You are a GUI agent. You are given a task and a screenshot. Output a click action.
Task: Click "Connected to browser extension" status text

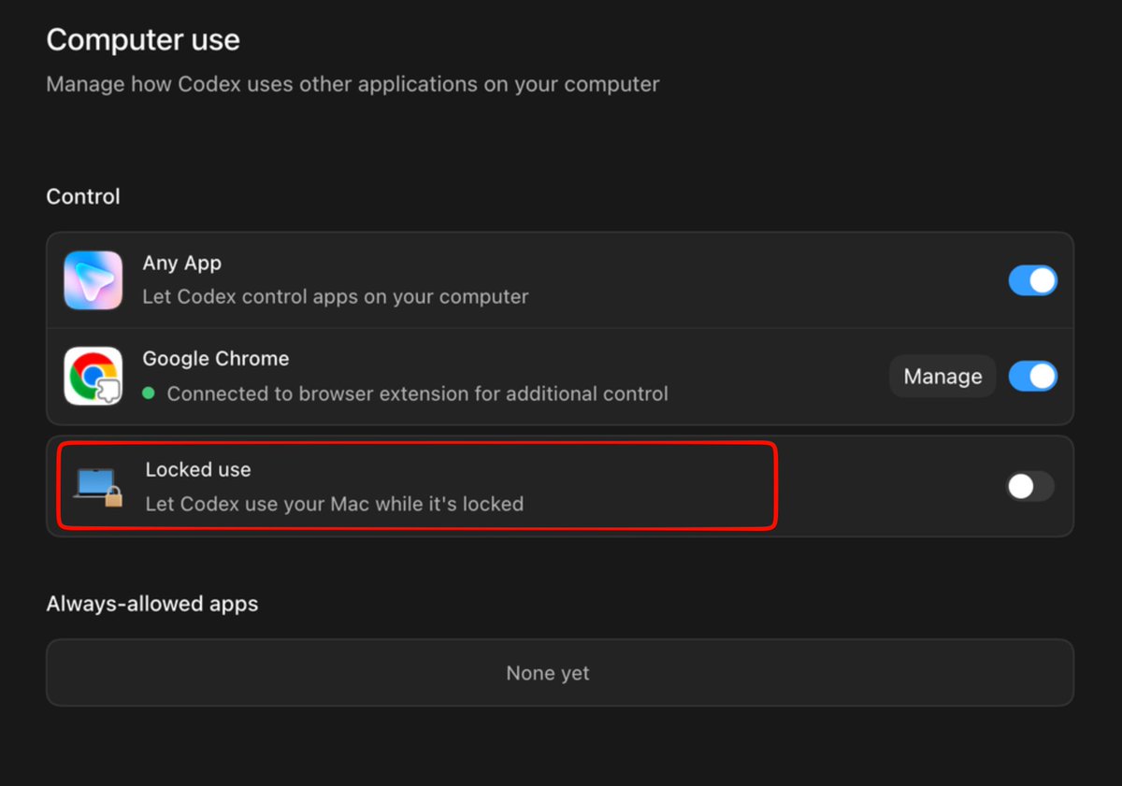(x=418, y=393)
